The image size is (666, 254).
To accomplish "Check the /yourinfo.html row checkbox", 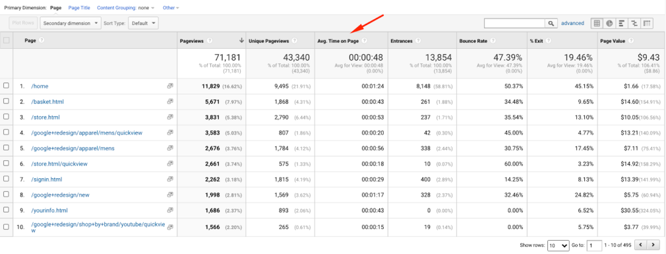I will [x=6, y=210].
